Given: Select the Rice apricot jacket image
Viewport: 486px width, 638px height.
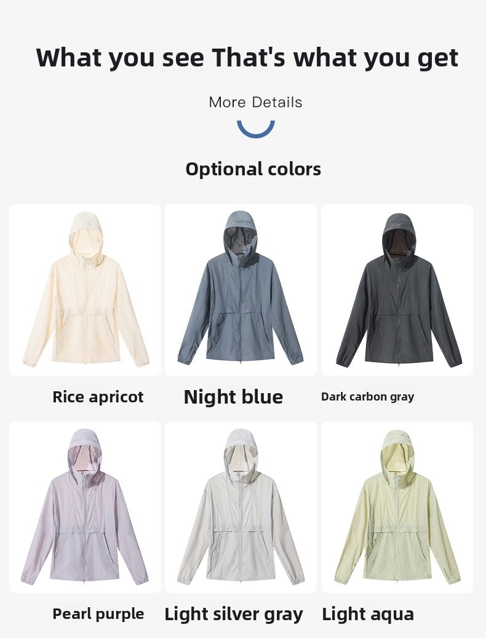Looking at the screenshot, I should pyautogui.click(x=85, y=290).
